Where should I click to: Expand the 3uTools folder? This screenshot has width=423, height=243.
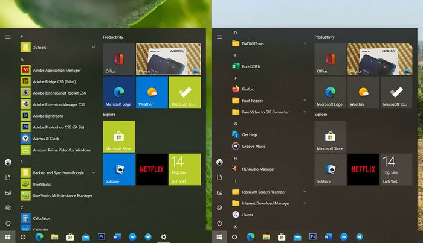point(93,48)
